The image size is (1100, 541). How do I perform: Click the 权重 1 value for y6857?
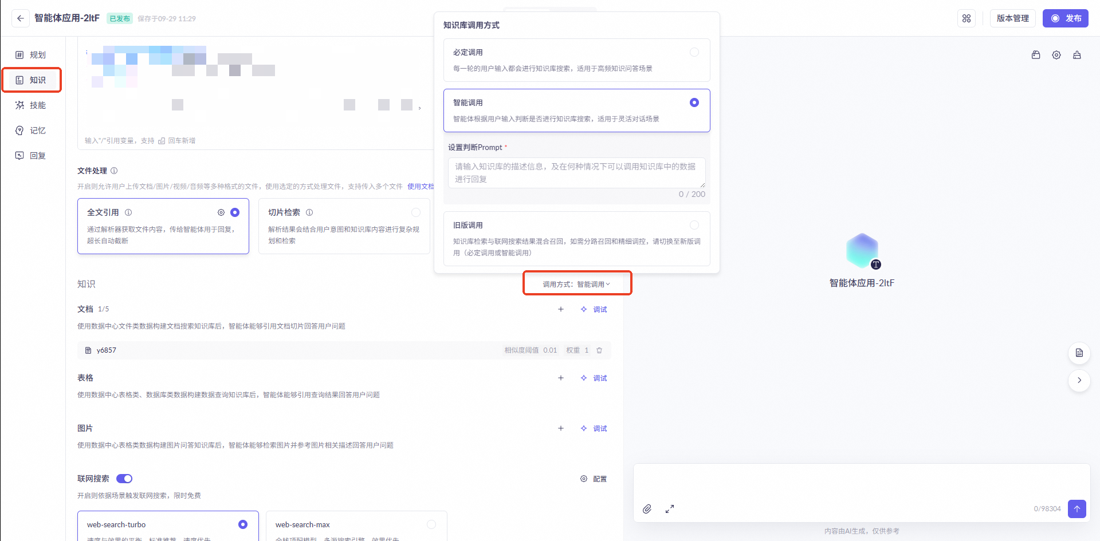[x=577, y=350]
